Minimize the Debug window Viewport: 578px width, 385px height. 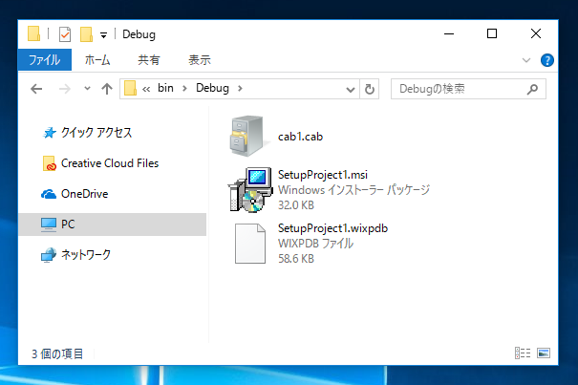pos(449,34)
